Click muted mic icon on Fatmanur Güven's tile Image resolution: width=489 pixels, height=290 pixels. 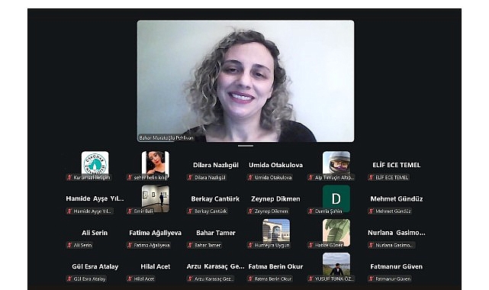pyautogui.click(x=371, y=279)
